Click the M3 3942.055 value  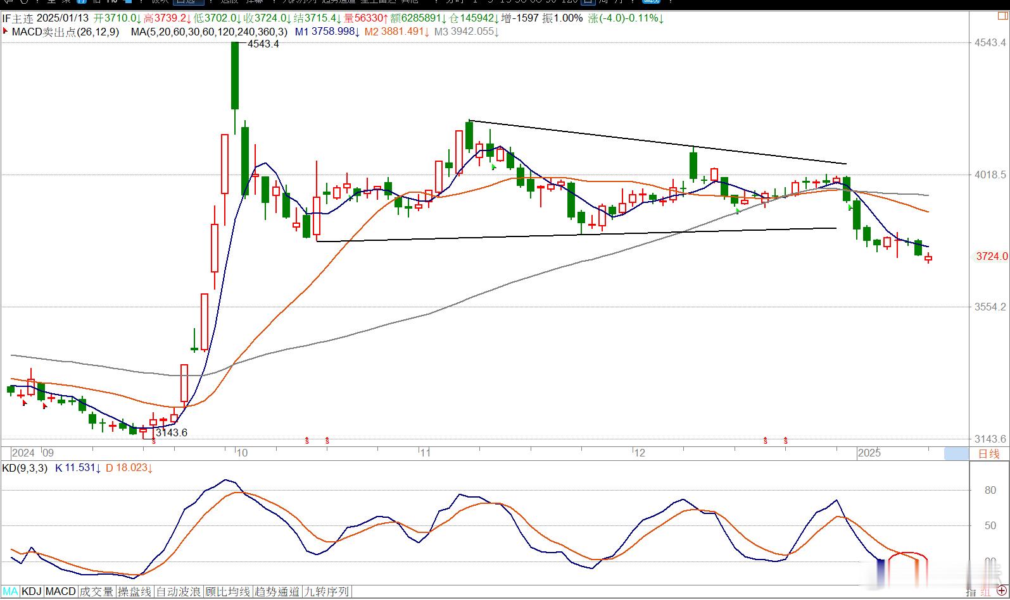[x=467, y=32]
